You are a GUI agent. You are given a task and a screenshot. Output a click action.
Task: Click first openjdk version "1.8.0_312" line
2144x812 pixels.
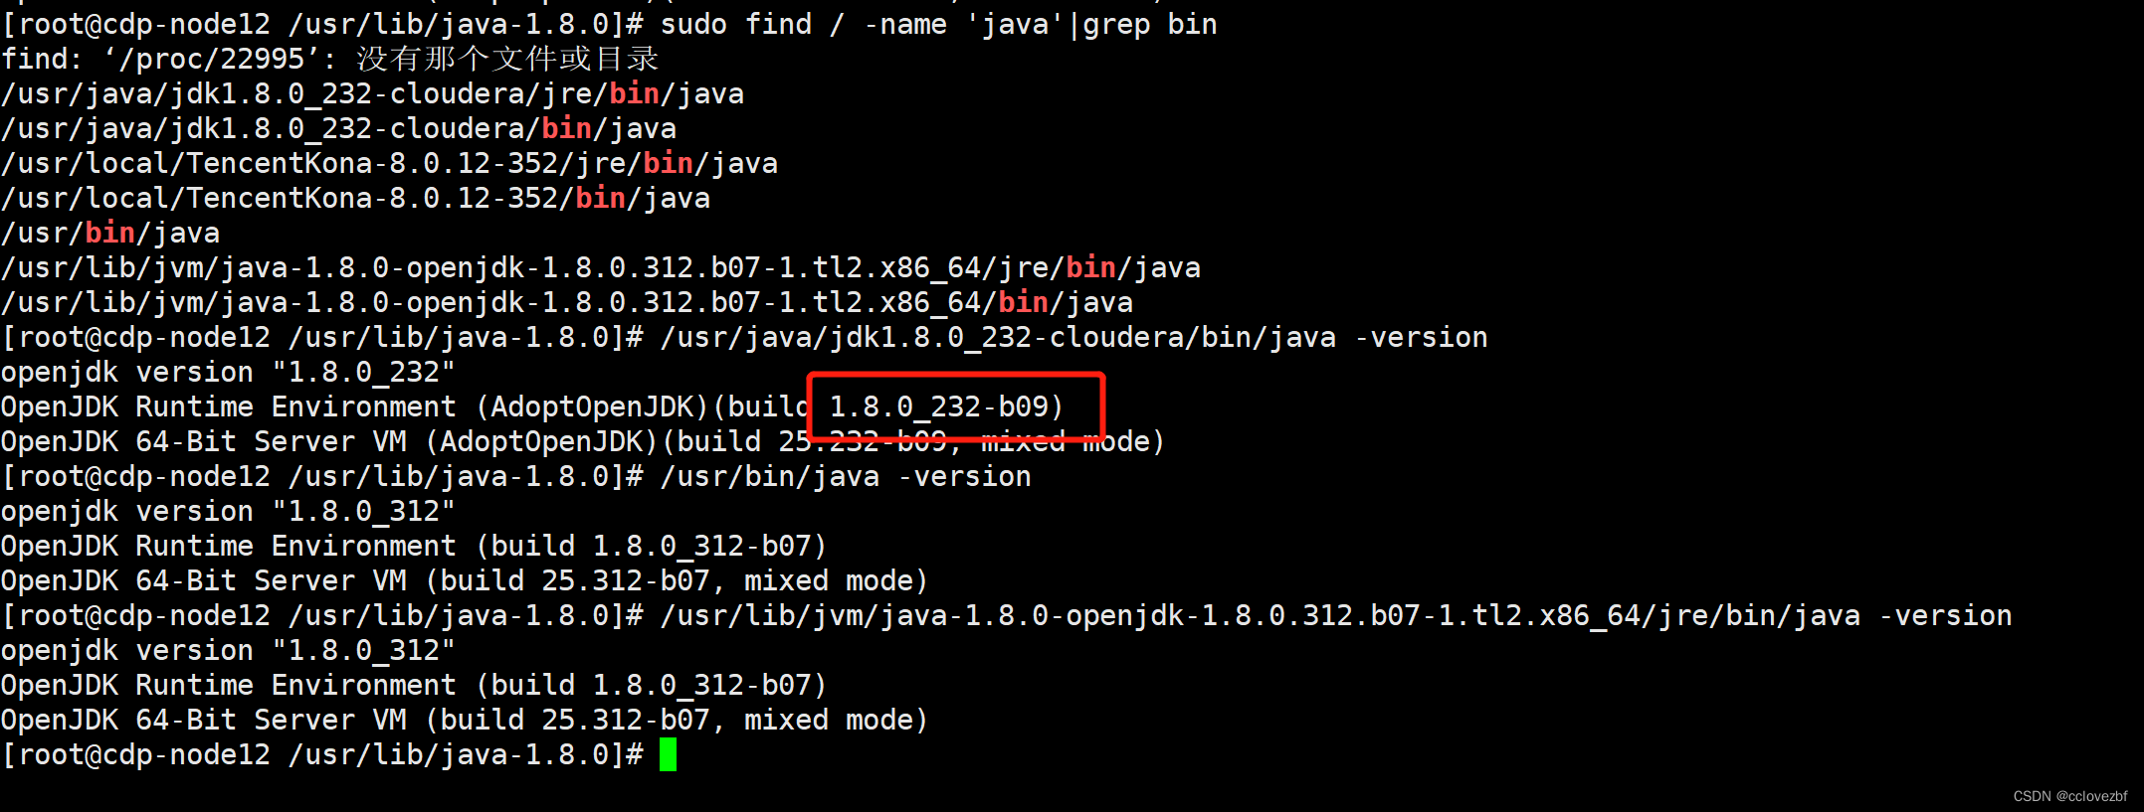[x=228, y=511]
